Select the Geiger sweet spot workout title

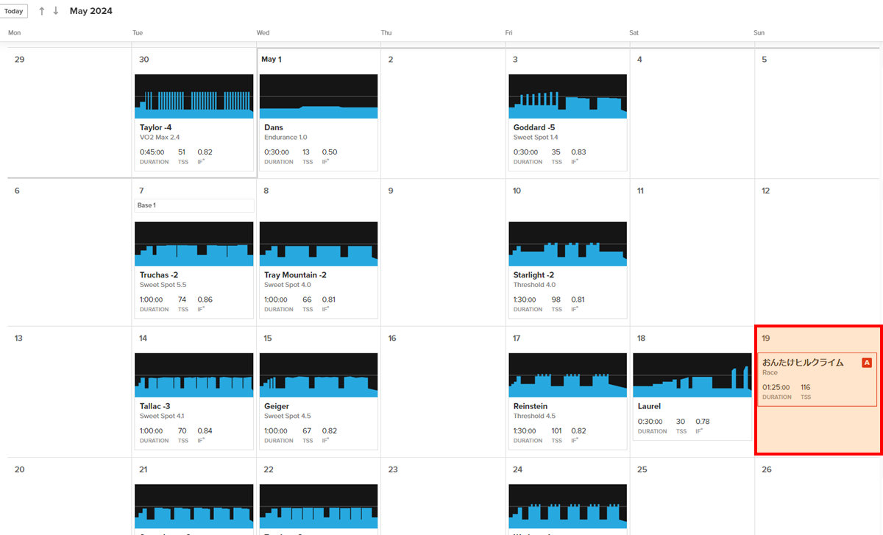[277, 406]
